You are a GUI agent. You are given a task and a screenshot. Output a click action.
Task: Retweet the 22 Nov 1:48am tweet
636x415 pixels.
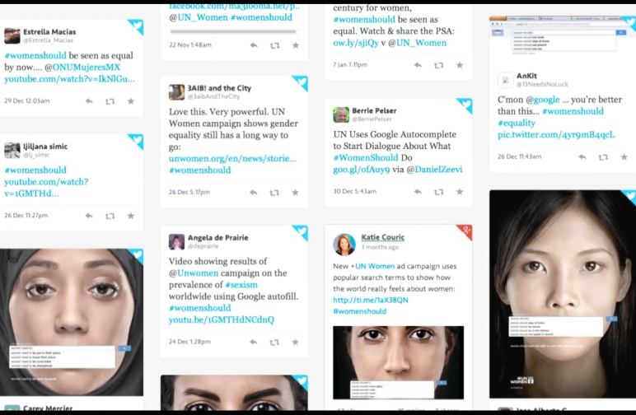tap(274, 45)
